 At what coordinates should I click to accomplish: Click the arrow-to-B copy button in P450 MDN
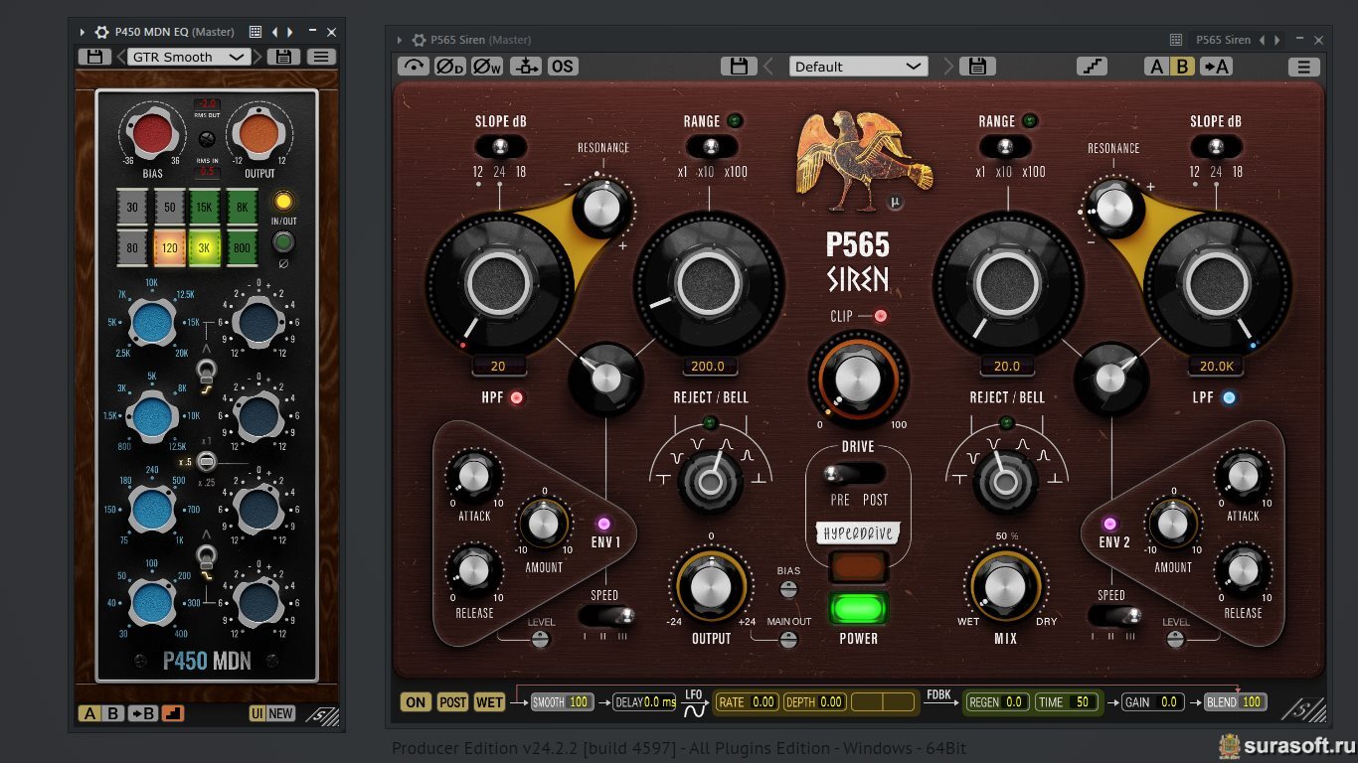pos(143,713)
